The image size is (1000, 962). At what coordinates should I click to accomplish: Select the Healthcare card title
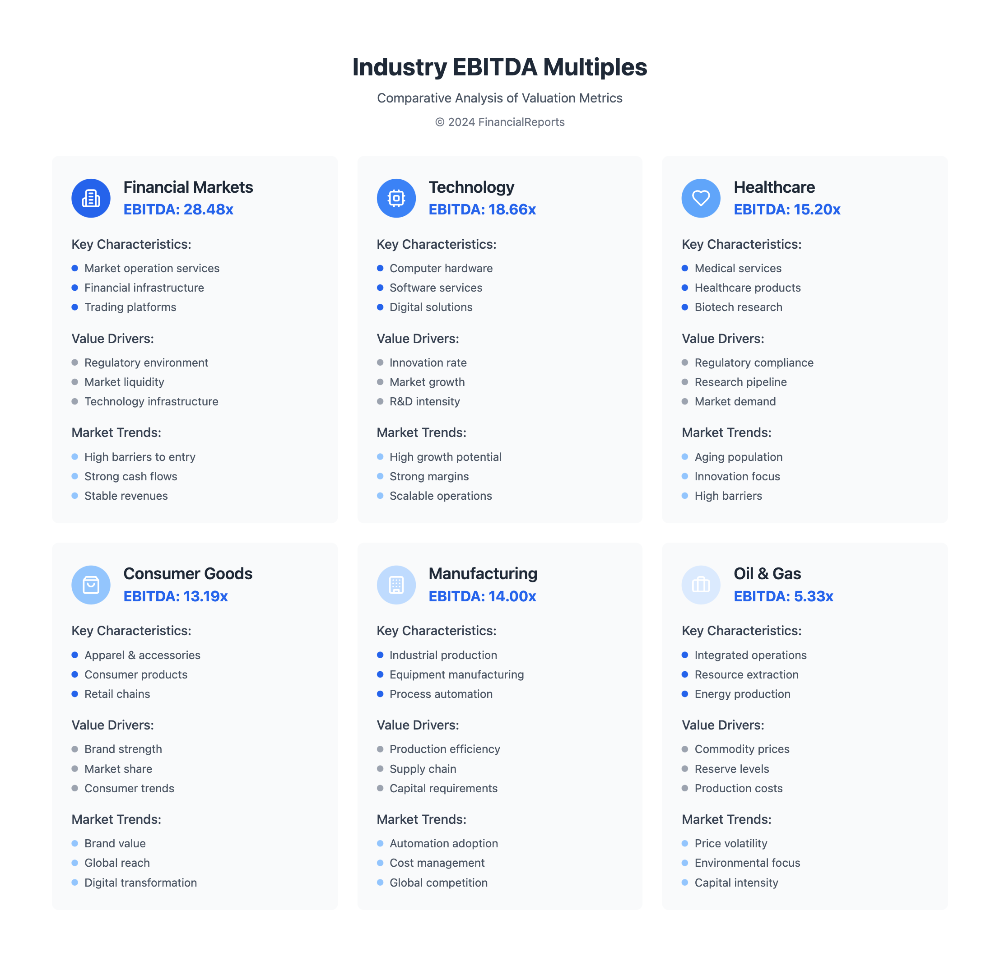pyautogui.click(x=774, y=187)
